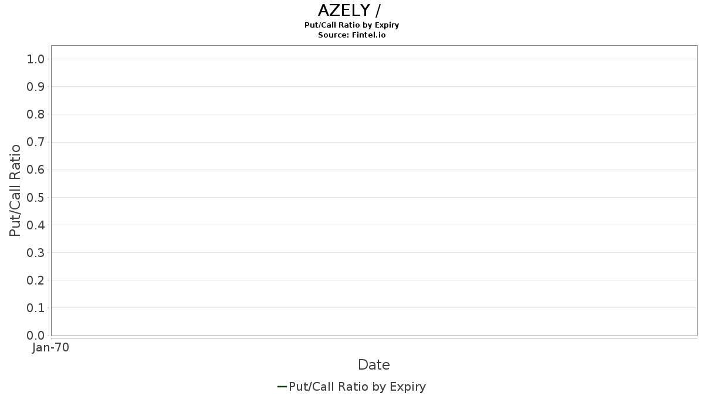Click the 0.0 y-axis tick label
704x396 pixels.
click(x=36, y=335)
